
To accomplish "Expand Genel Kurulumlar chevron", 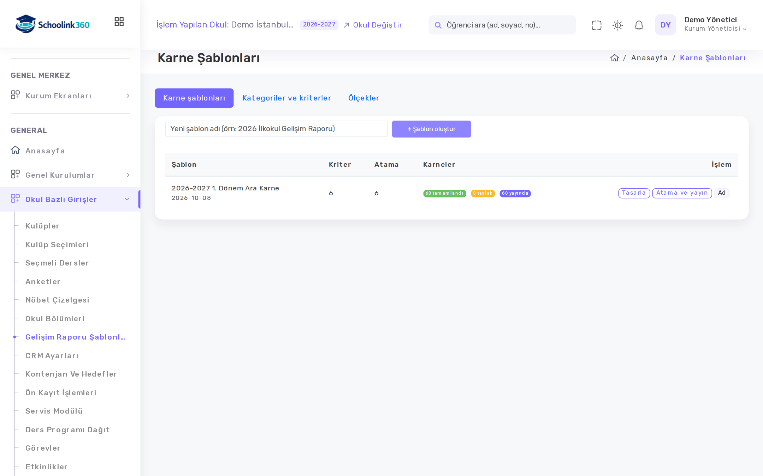I will (128, 175).
